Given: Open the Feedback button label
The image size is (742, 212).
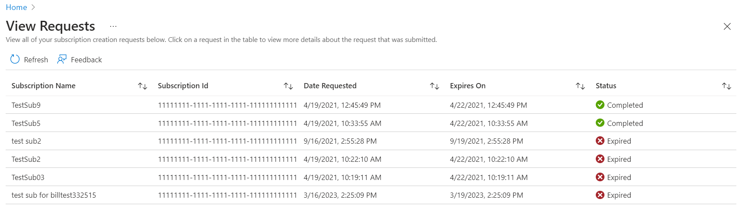Looking at the screenshot, I should coord(86,60).
